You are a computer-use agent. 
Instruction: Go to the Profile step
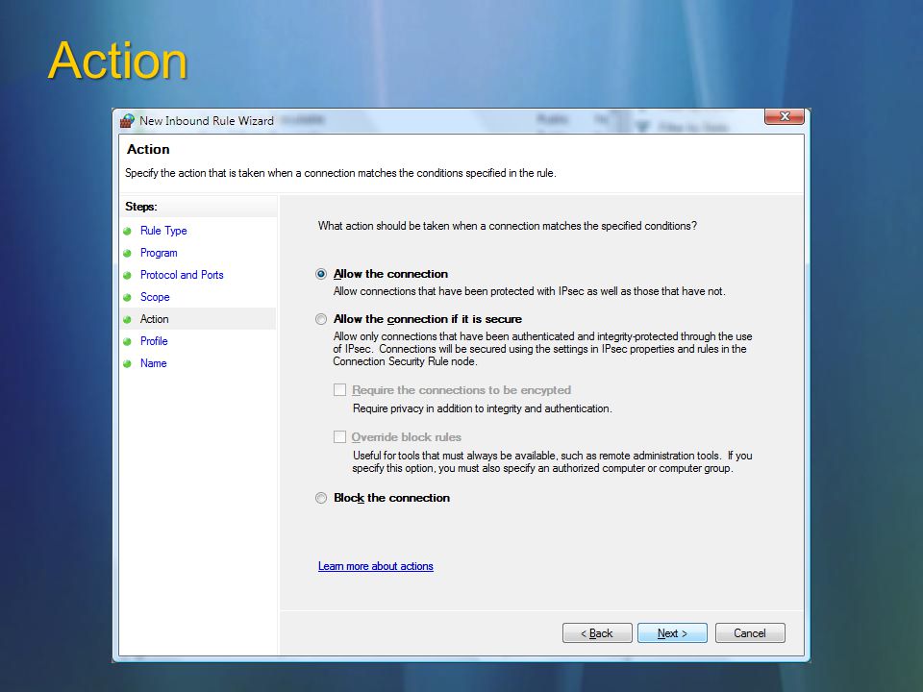[x=154, y=341]
